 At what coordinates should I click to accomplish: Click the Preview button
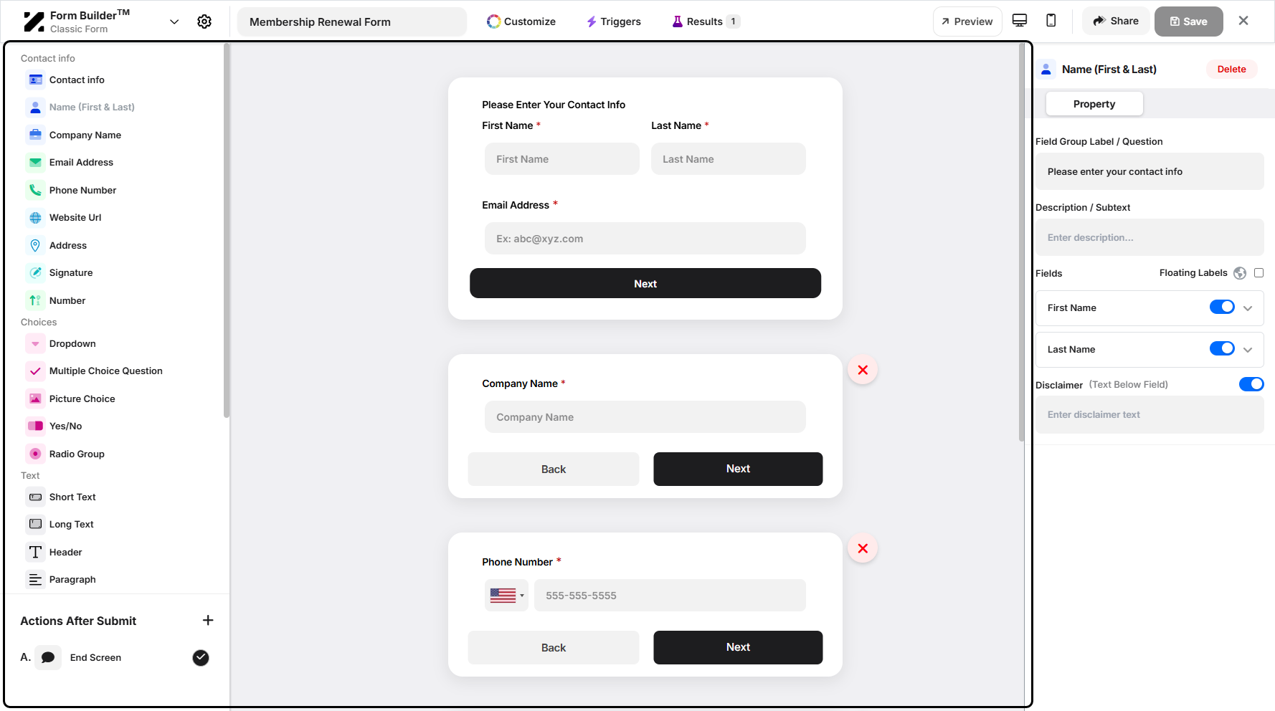[967, 22]
